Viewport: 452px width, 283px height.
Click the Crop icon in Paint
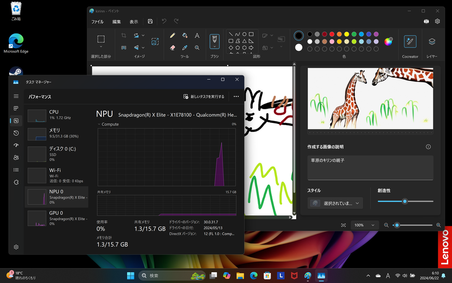(x=124, y=36)
